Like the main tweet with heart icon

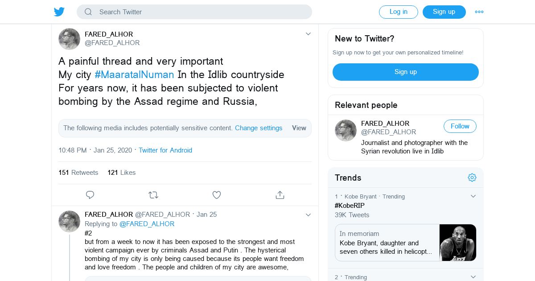tap(217, 195)
